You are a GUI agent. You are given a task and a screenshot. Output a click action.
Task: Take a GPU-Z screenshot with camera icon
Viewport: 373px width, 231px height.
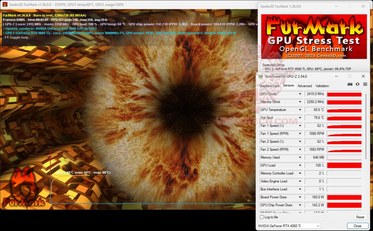pos(350,84)
